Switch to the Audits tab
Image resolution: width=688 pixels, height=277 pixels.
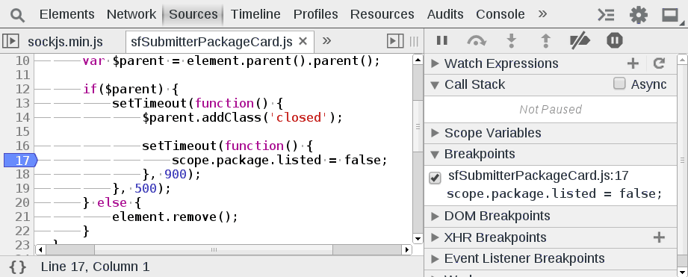[x=445, y=14]
